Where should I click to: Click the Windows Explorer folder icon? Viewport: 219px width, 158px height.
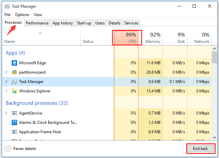(x=14, y=91)
